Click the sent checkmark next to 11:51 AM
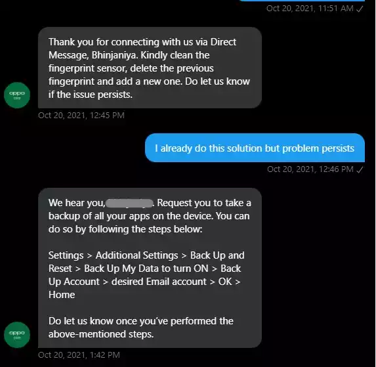The image size is (376, 367). (360, 9)
